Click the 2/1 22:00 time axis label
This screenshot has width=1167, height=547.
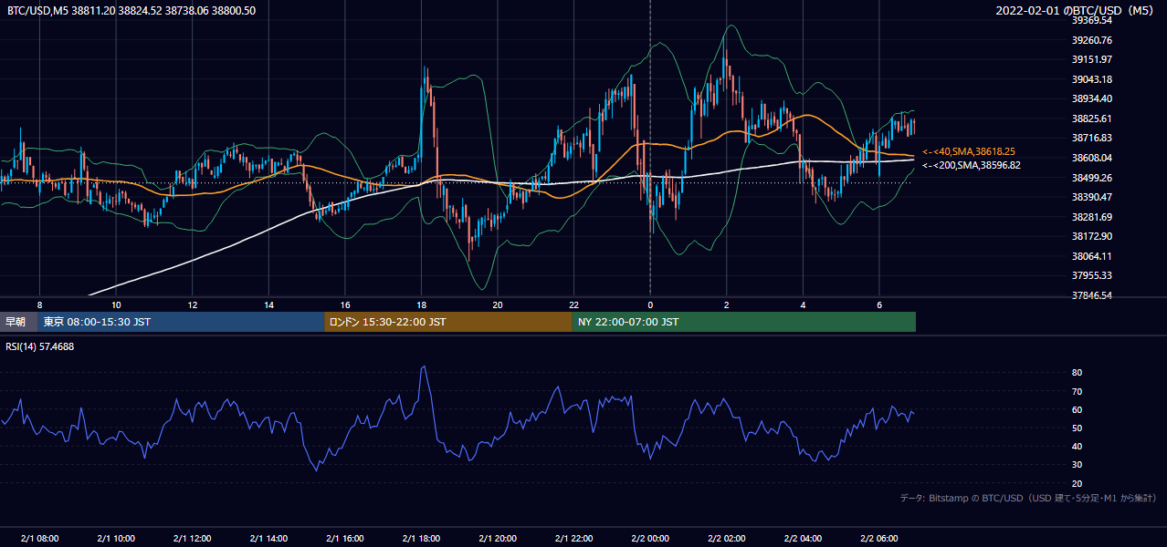[x=573, y=538]
